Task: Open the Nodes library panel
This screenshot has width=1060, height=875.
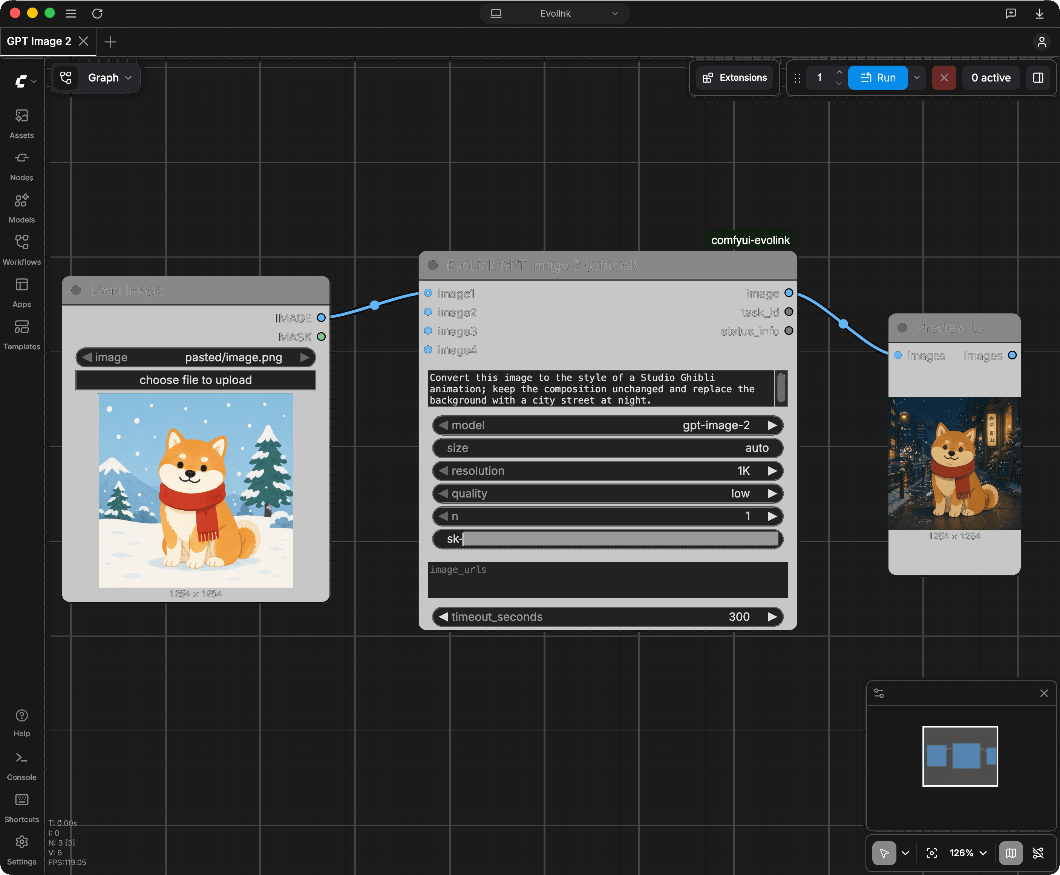Action: [x=21, y=166]
